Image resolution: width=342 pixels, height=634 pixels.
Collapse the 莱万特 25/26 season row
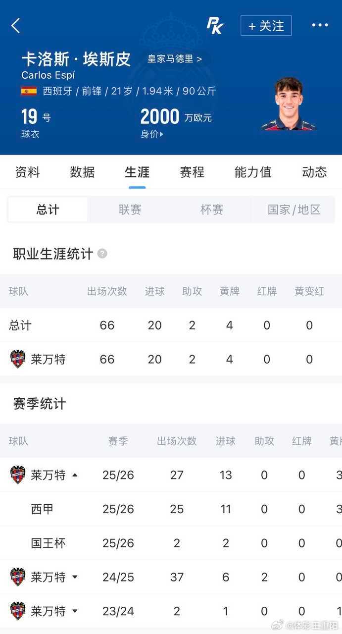click(x=75, y=475)
